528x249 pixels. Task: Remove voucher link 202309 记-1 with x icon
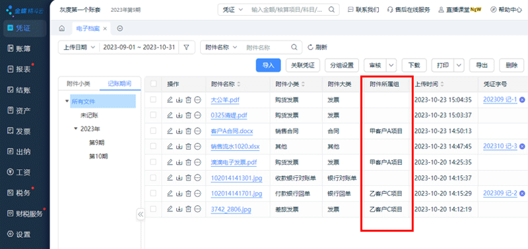pyautogui.click(x=522, y=99)
